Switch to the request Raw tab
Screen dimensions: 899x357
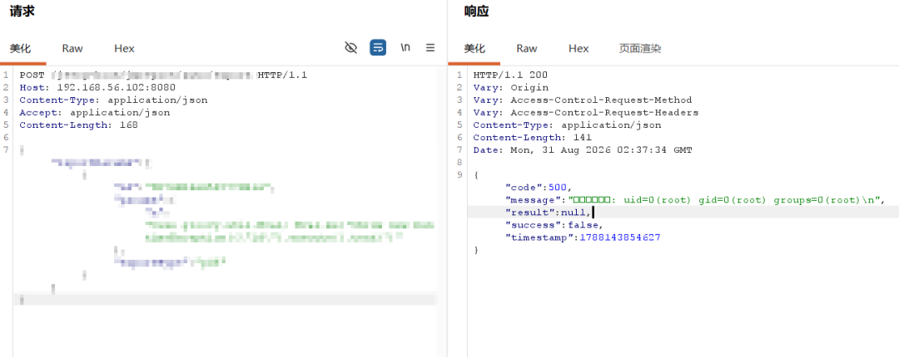pos(72,49)
